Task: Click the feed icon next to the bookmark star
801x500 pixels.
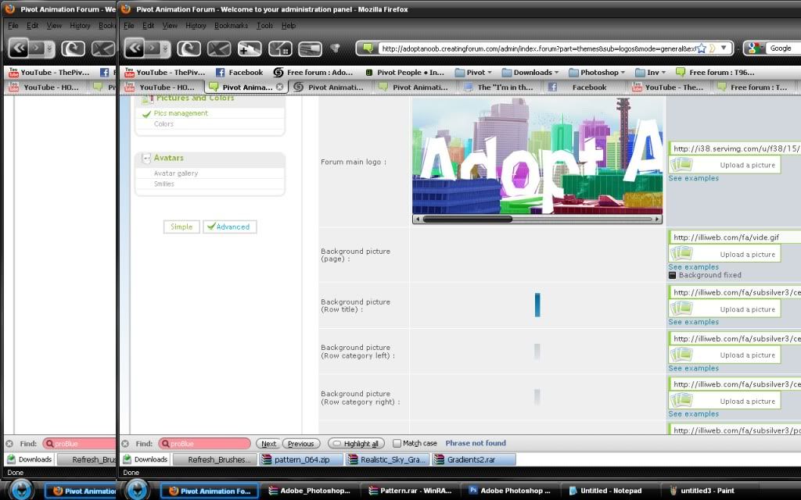Action: [712, 48]
